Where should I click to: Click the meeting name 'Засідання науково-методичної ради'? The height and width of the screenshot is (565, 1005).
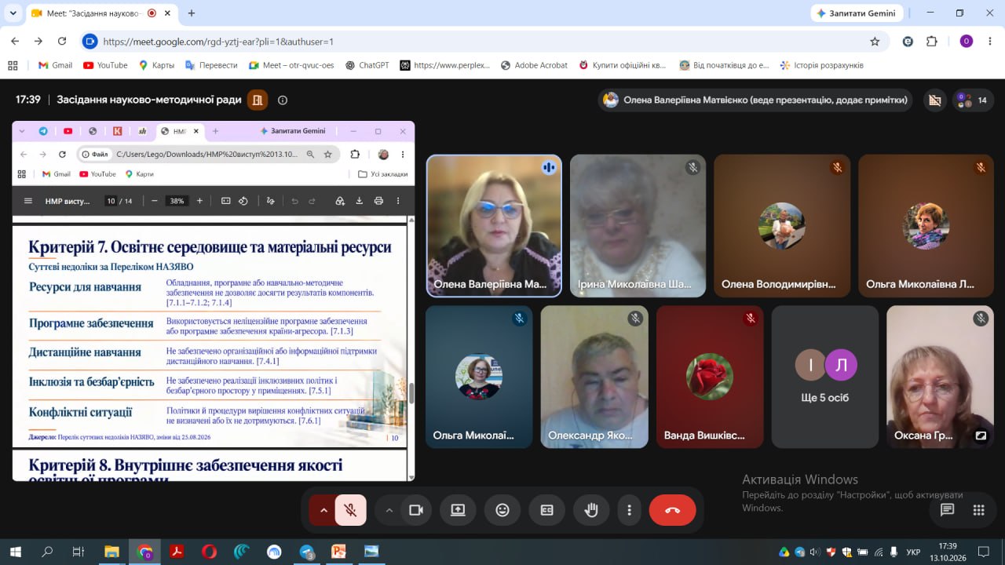tap(149, 100)
